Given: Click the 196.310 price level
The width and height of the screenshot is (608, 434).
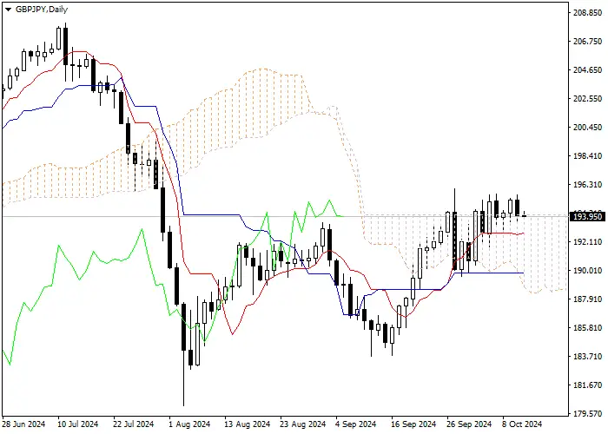Looking at the screenshot, I should (x=587, y=185).
